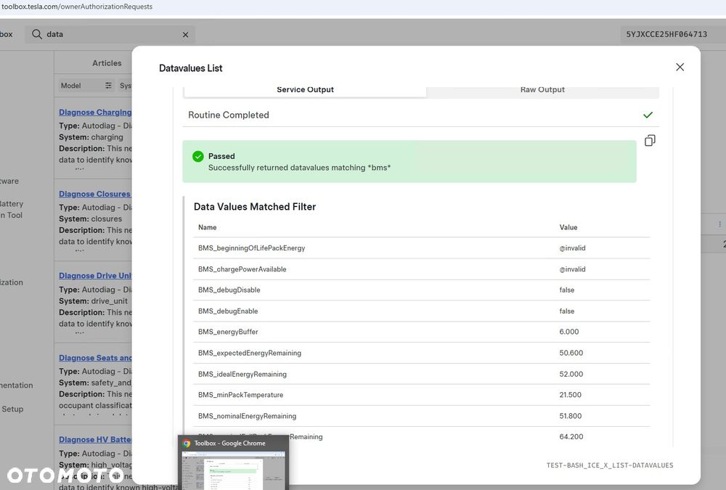Expand the Model filter dropdown
Image resolution: width=726 pixels, height=490 pixels.
(x=86, y=86)
